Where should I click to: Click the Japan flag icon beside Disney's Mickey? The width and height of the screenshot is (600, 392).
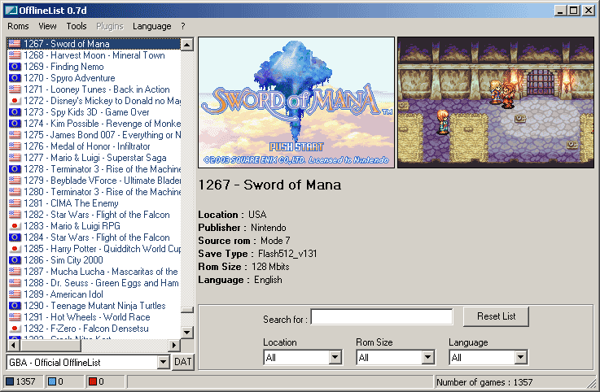pos(15,101)
